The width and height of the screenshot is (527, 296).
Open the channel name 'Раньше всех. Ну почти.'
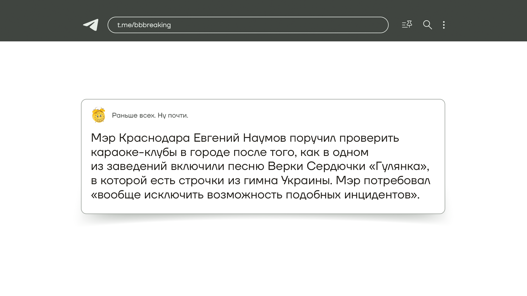(x=150, y=115)
